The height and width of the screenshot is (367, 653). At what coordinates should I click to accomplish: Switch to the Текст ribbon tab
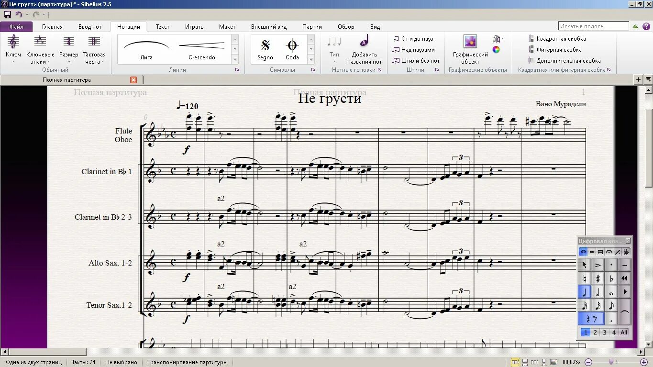click(163, 27)
